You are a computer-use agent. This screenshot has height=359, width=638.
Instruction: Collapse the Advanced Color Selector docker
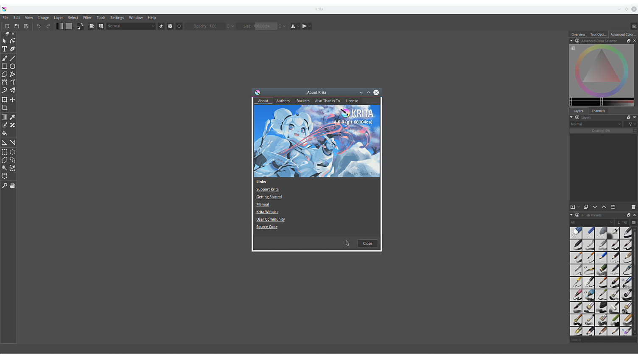click(x=571, y=41)
